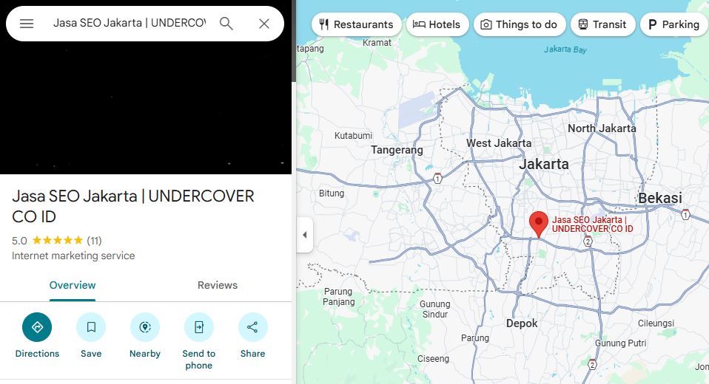Click the Gunung Putri map label
Image resolution: width=709 pixels, height=384 pixels.
[x=620, y=343]
